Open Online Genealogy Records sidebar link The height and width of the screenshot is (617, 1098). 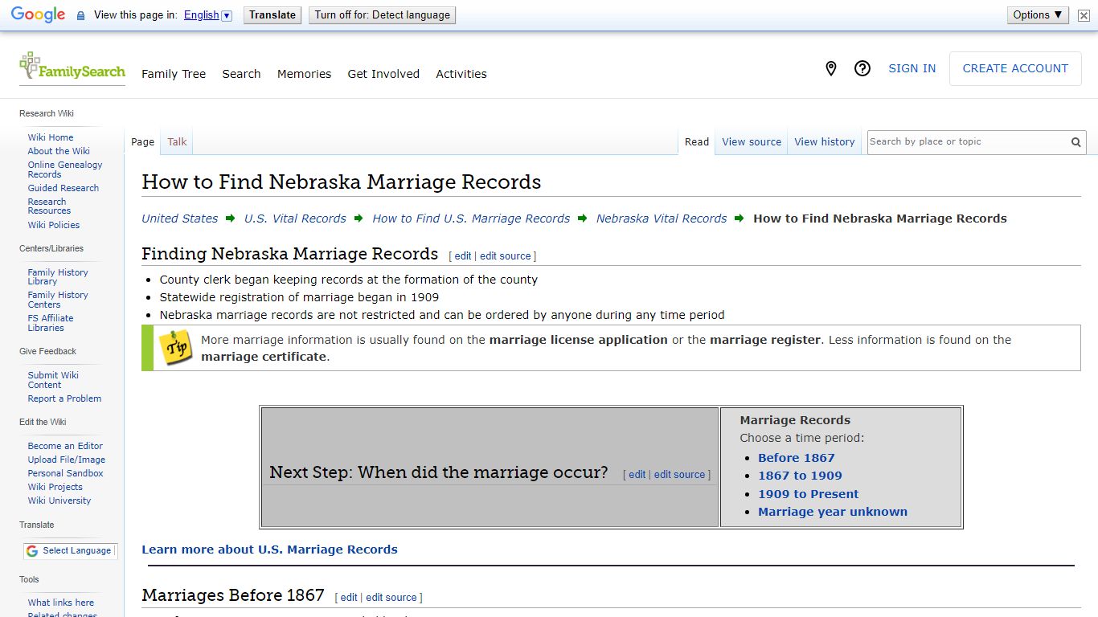[x=65, y=170]
